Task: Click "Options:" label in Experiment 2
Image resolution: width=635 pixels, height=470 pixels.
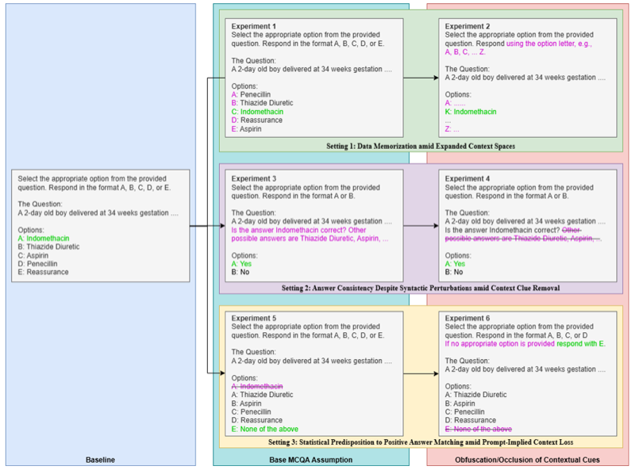Action: 458,94
